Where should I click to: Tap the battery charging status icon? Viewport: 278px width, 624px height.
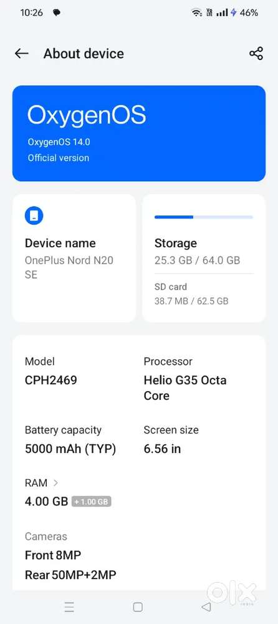coord(234,12)
